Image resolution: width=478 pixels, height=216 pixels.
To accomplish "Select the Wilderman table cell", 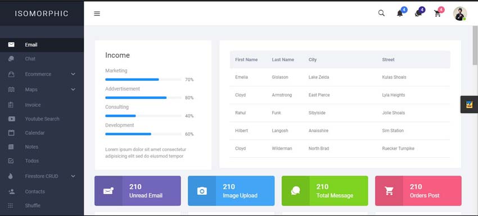I will tap(282, 149).
